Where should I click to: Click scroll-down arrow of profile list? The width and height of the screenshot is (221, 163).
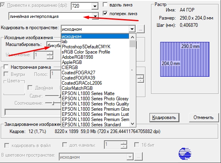point(132,124)
